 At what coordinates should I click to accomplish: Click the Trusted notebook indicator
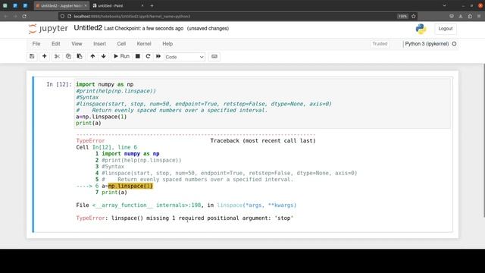tap(380, 44)
